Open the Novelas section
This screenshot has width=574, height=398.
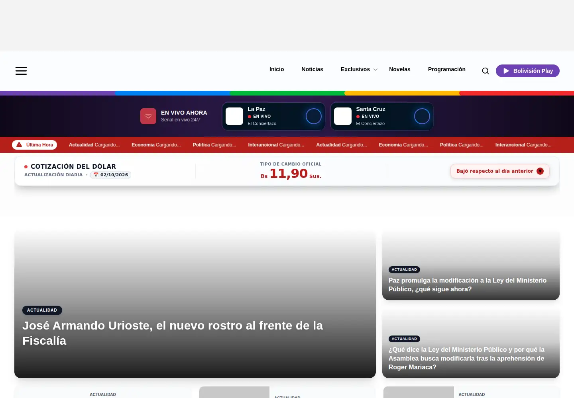click(400, 69)
